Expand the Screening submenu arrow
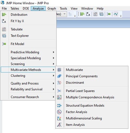Viewport: 130px width, 133px height. [54, 64]
